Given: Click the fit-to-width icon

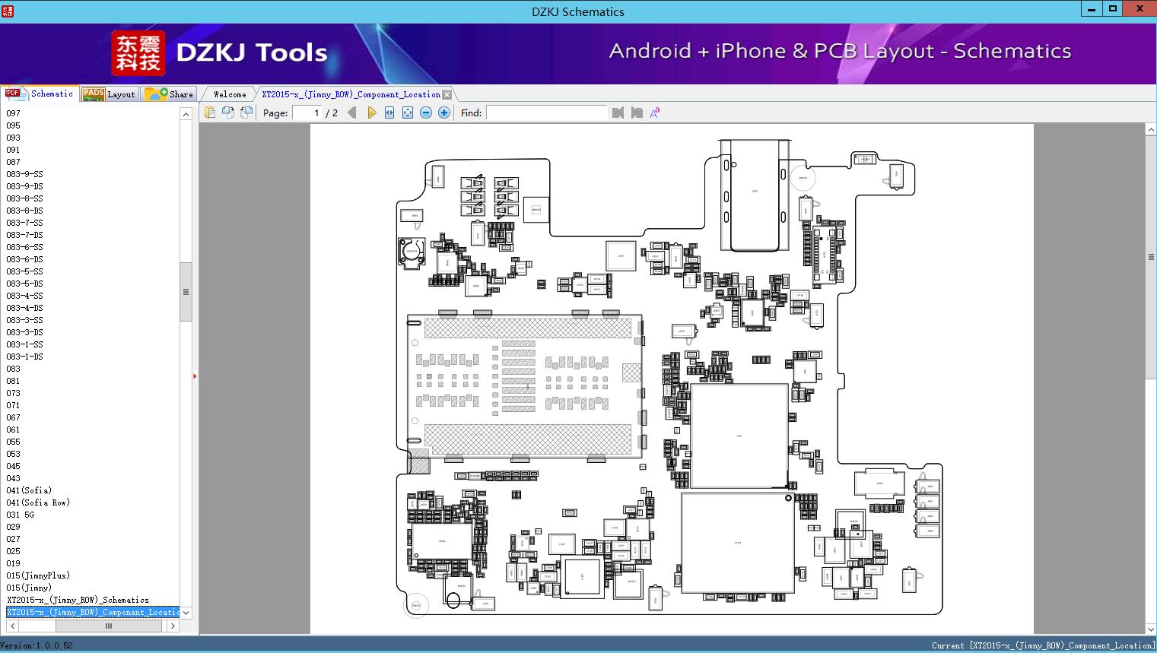Looking at the screenshot, I should click(x=389, y=113).
